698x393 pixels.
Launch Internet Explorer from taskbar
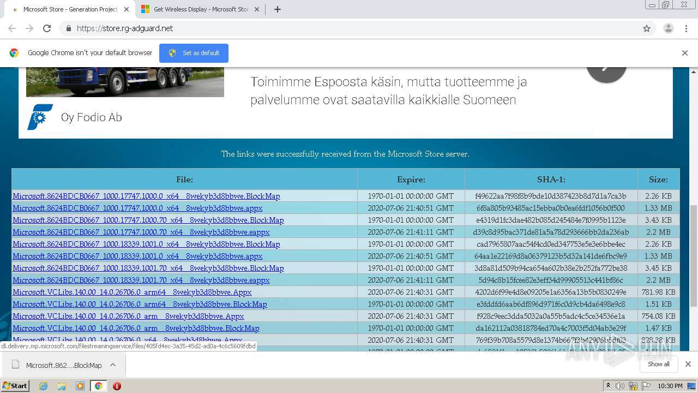click(44, 386)
